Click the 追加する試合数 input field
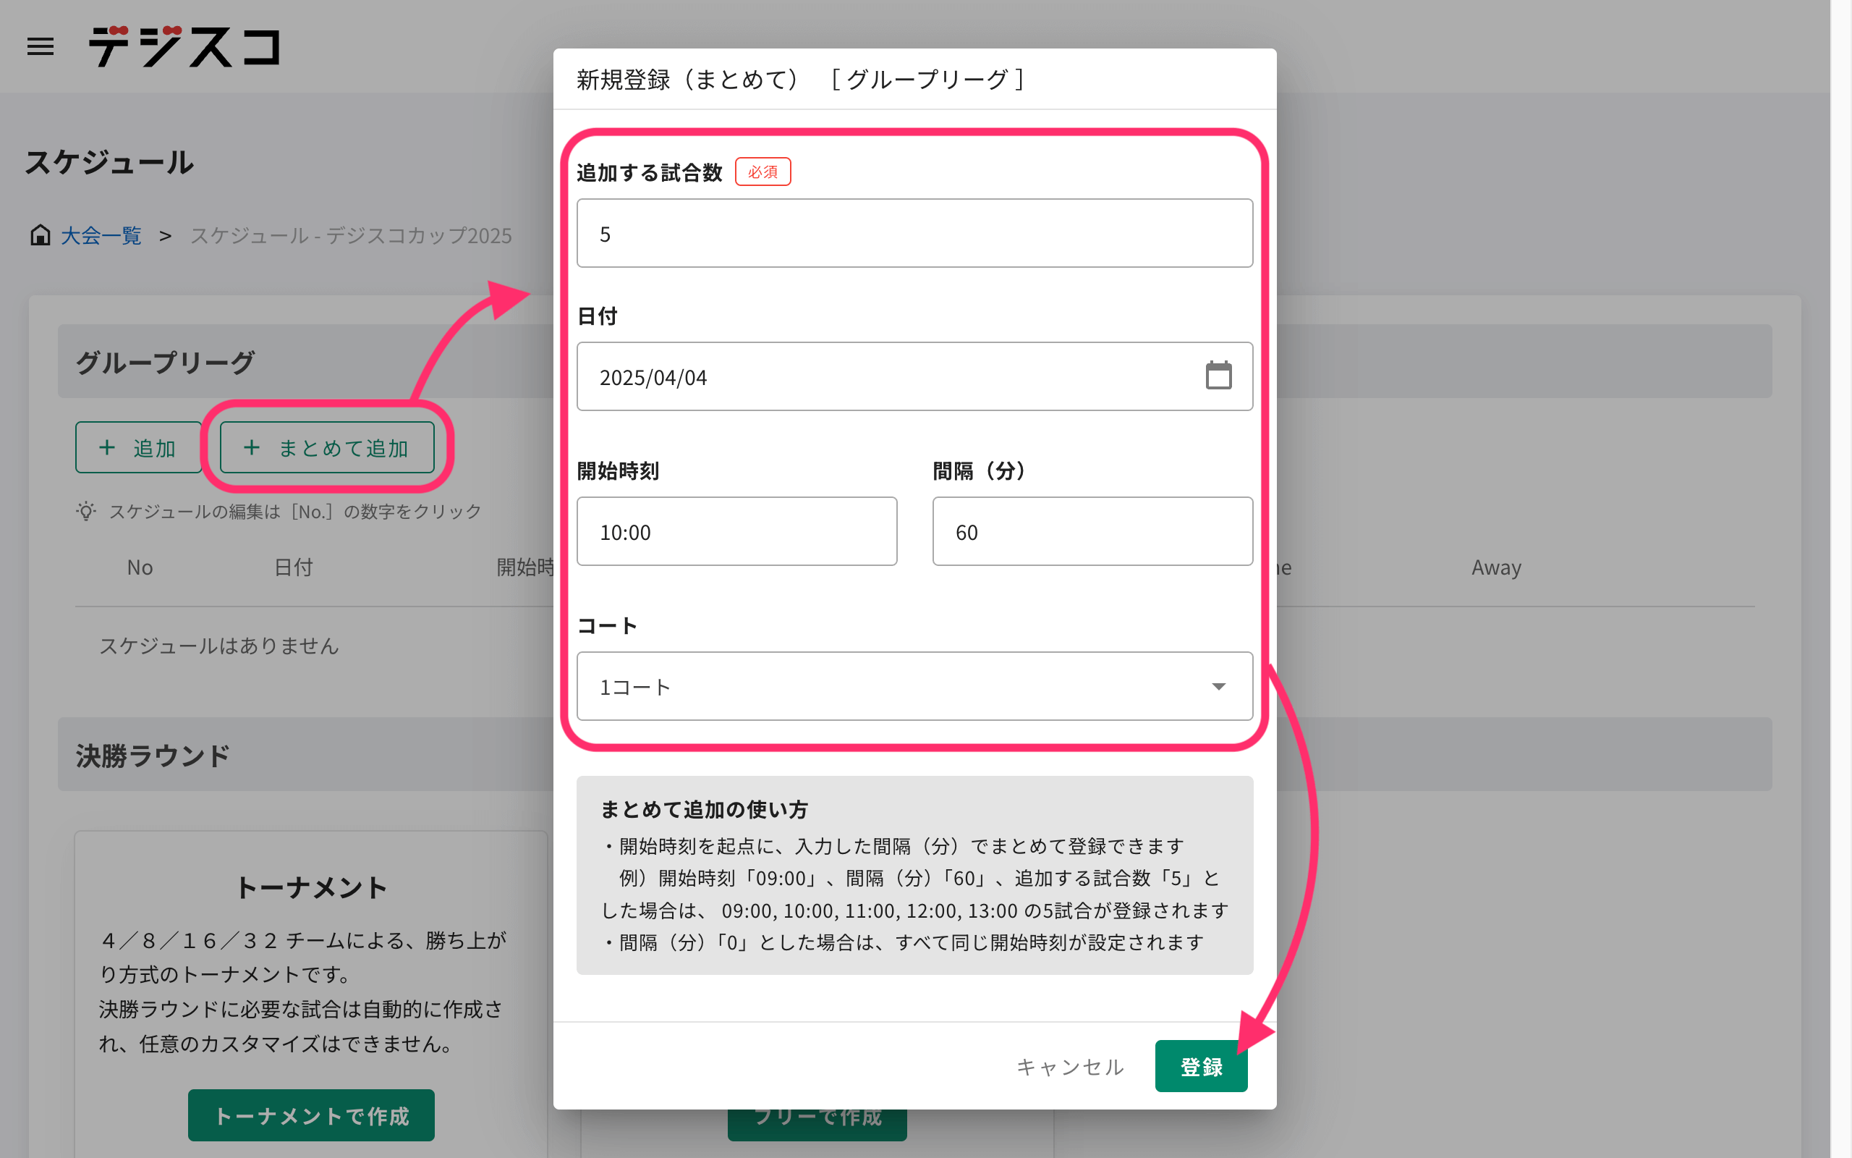Viewport: 1852px width, 1158px height. [914, 234]
